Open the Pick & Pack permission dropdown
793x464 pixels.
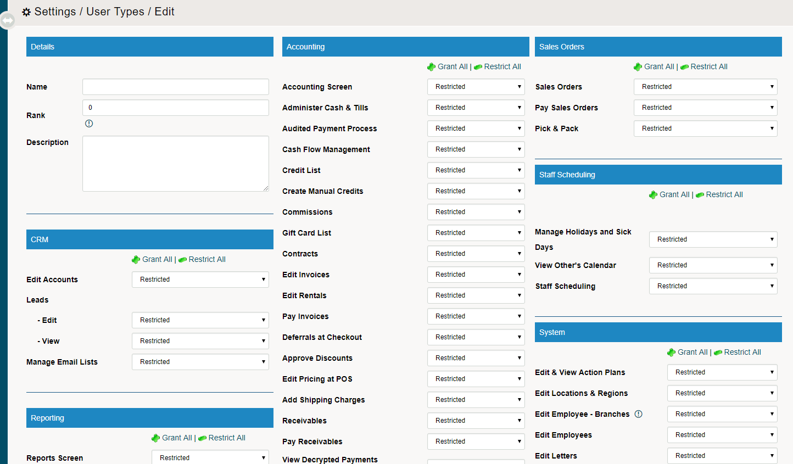[705, 128]
